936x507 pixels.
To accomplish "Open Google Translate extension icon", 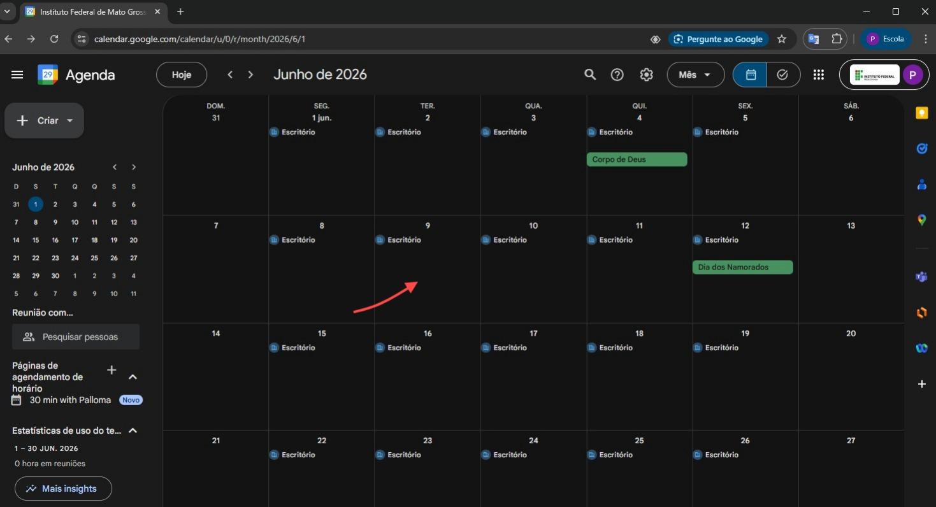I will pos(814,39).
